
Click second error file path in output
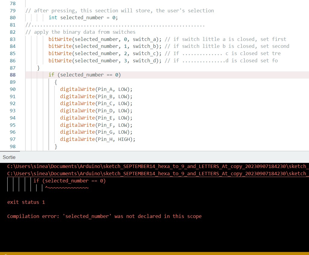(158, 173)
